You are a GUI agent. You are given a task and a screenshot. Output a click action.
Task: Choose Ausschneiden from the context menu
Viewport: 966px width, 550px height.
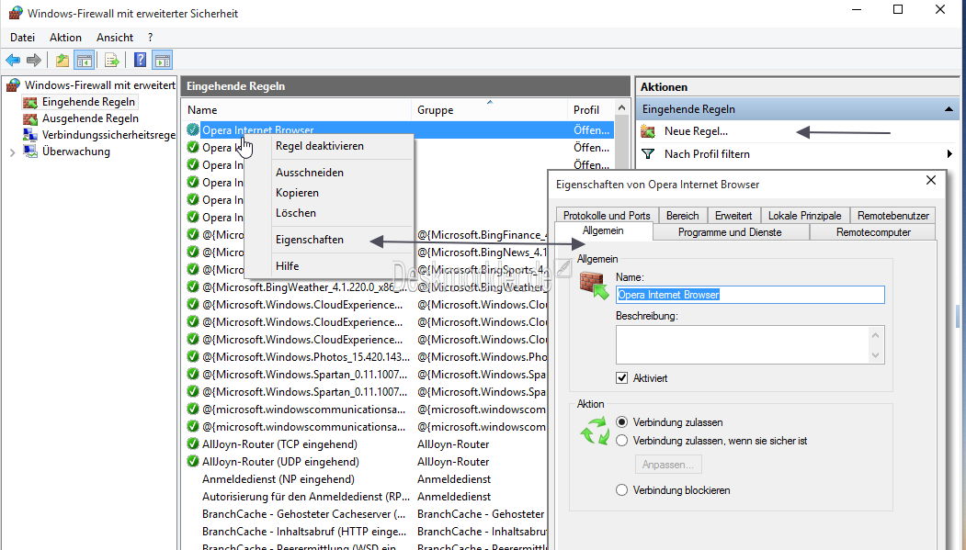pos(310,173)
